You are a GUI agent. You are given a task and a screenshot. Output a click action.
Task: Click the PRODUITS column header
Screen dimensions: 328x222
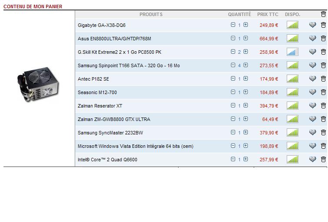click(151, 14)
